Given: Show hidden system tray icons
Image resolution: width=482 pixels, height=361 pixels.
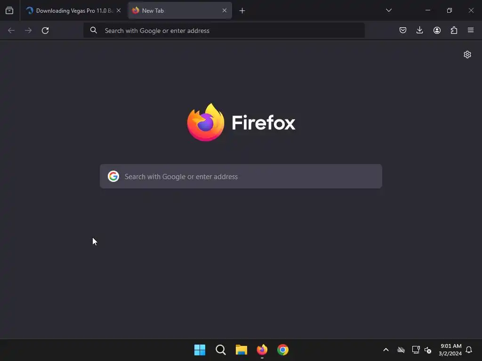Looking at the screenshot, I should (x=386, y=350).
